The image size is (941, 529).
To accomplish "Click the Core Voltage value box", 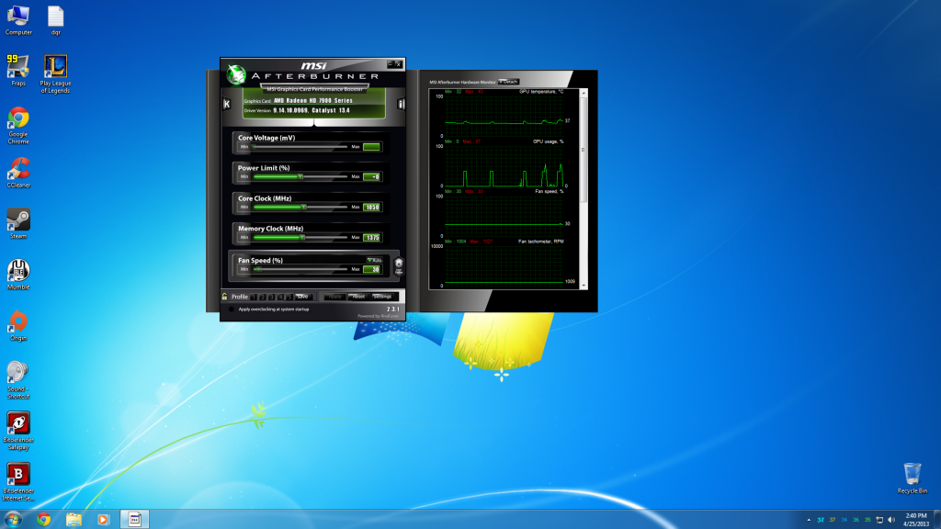I will coord(371,147).
